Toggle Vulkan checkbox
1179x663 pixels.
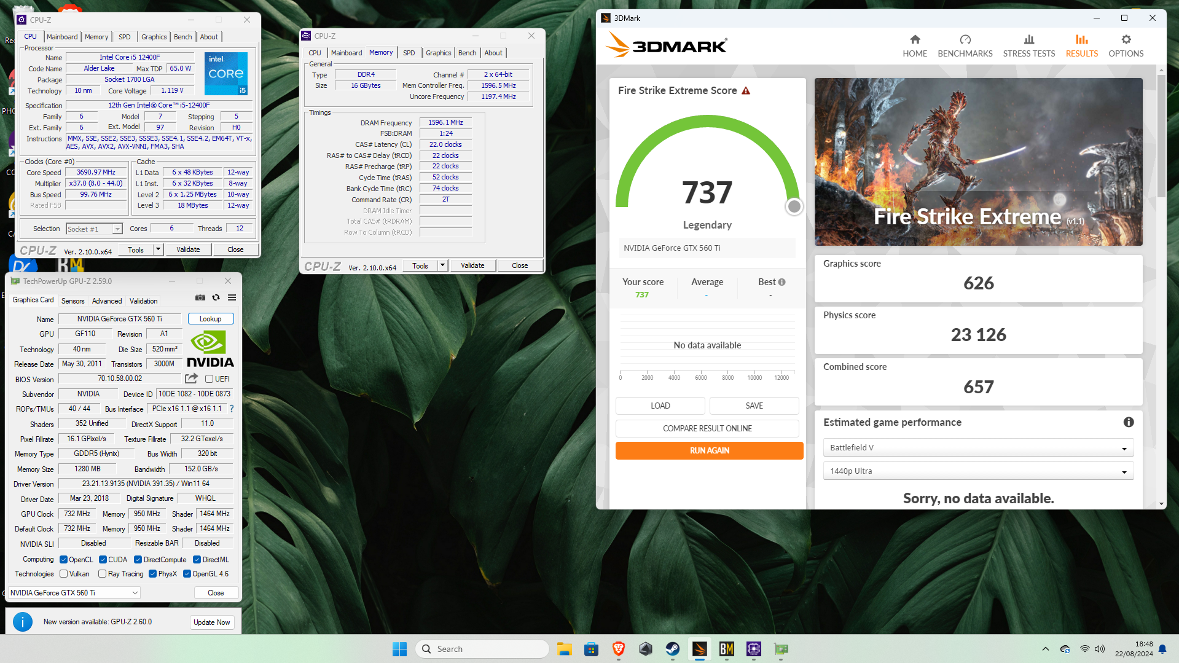coord(63,574)
